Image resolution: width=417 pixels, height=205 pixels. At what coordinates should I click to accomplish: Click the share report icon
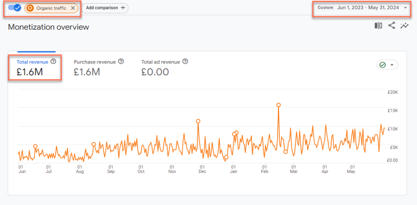pyautogui.click(x=391, y=26)
